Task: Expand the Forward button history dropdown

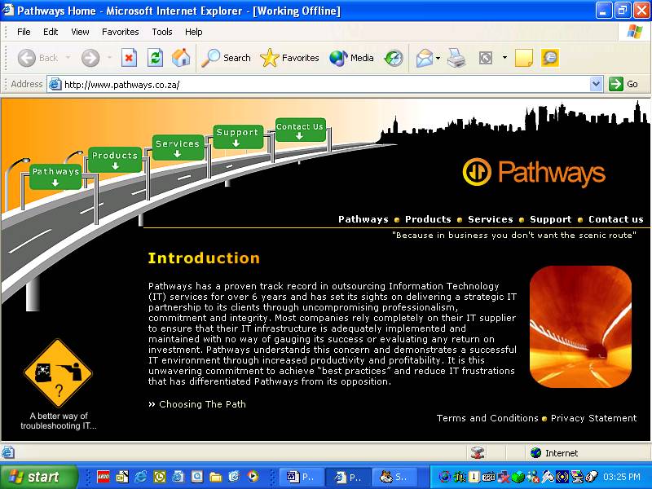Action: [x=109, y=58]
